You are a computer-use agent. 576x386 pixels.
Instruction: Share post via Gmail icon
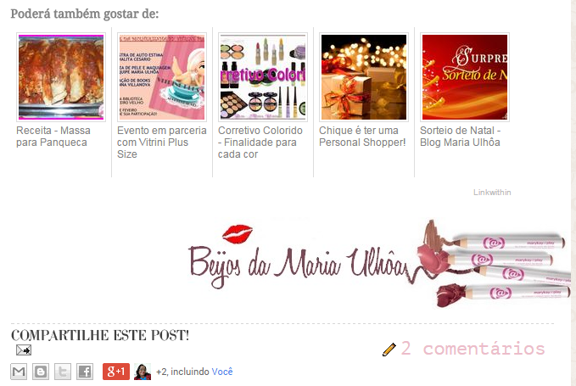tap(19, 372)
